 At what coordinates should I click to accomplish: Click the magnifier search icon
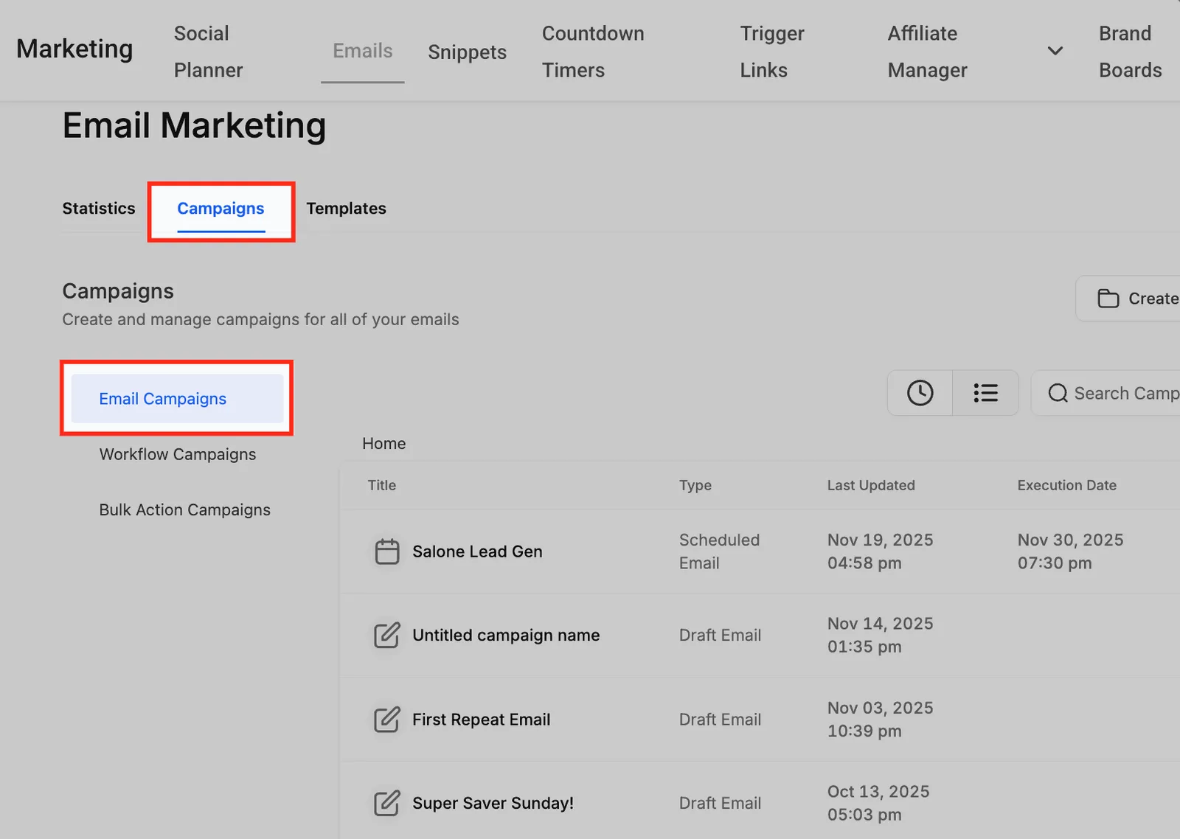pos(1058,393)
